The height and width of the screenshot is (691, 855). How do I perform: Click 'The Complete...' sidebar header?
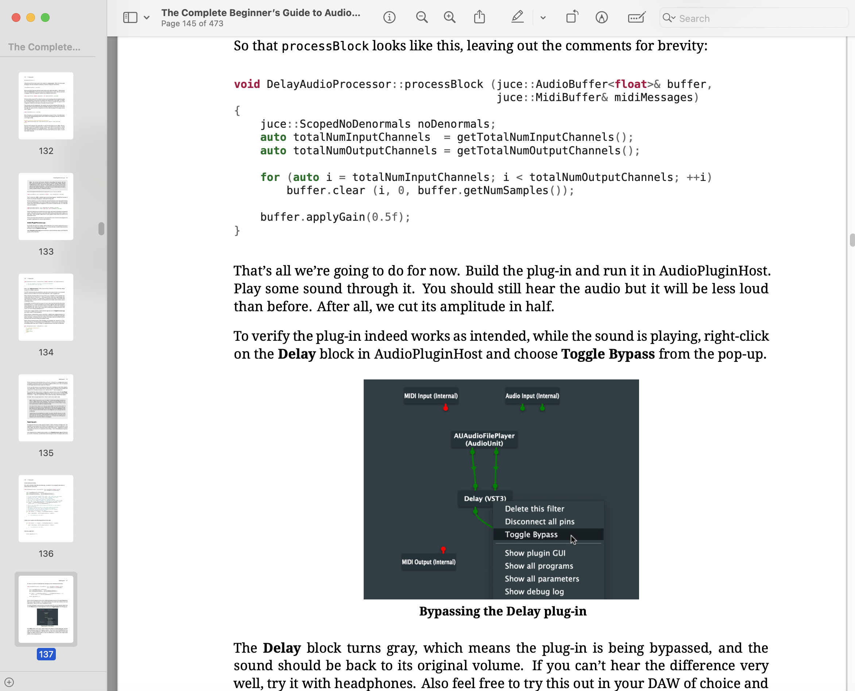pyautogui.click(x=44, y=47)
